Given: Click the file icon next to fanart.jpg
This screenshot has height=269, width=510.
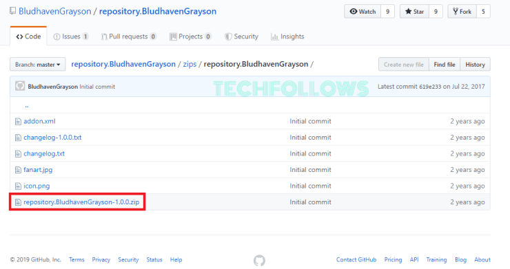Looking at the screenshot, I should 18,170.
